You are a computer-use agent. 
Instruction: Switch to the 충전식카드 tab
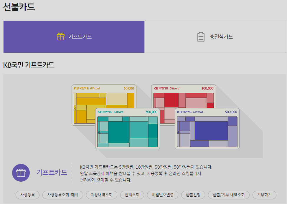click(215, 37)
